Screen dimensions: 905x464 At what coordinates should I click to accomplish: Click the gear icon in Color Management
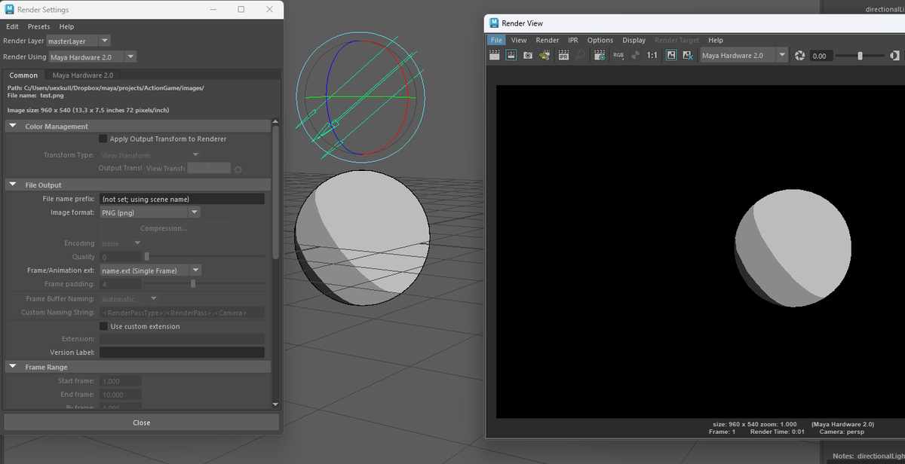(238, 169)
